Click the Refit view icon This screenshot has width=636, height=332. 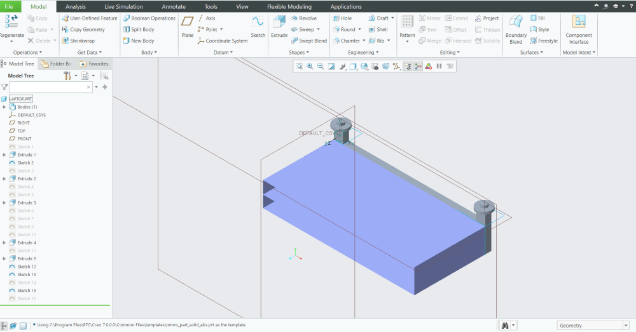point(299,67)
